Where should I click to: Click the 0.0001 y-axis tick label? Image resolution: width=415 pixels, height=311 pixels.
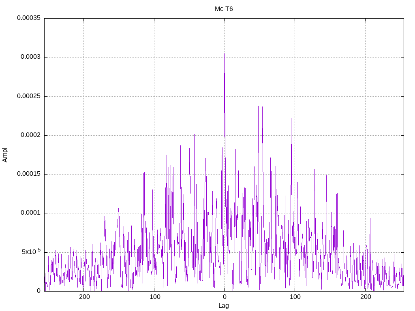31,213
